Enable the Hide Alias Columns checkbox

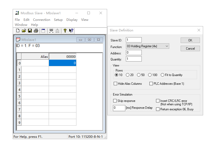pyautogui.click(x=115, y=84)
